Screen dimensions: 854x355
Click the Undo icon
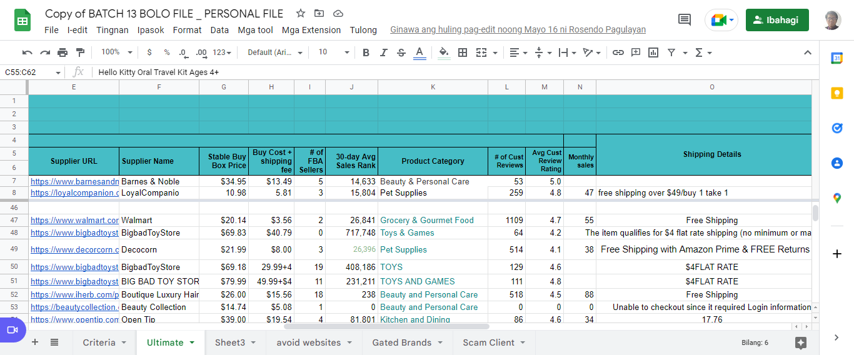[x=28, y=52]
